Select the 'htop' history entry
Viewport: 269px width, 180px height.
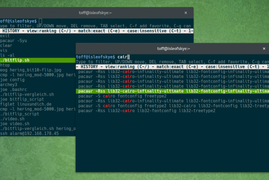click(5, 65)
